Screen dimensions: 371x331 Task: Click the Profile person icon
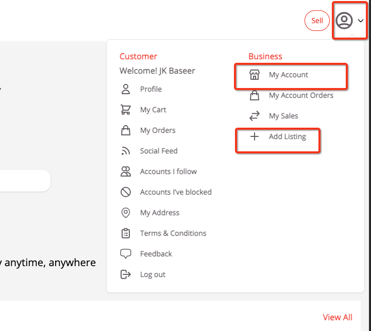pos(126,89)
